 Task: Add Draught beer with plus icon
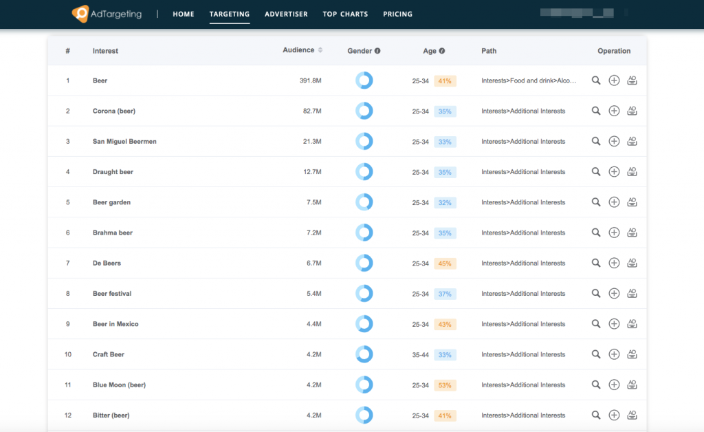coord(614,172)
